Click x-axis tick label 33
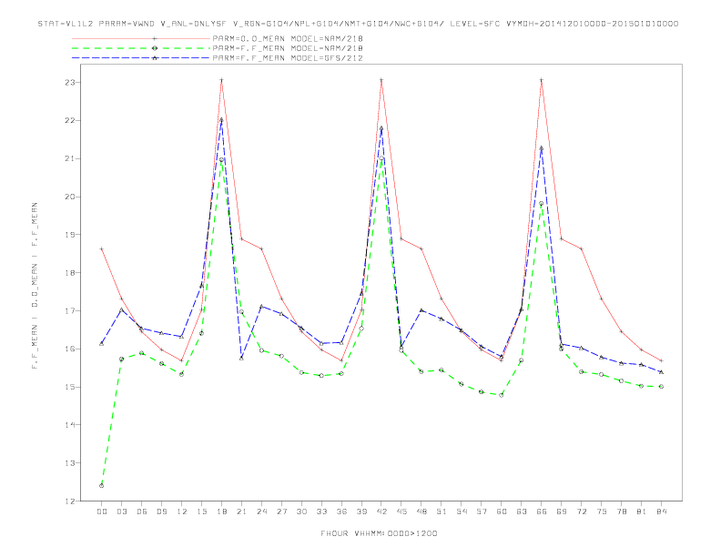 pyautogui.click(x=321, y=511)
